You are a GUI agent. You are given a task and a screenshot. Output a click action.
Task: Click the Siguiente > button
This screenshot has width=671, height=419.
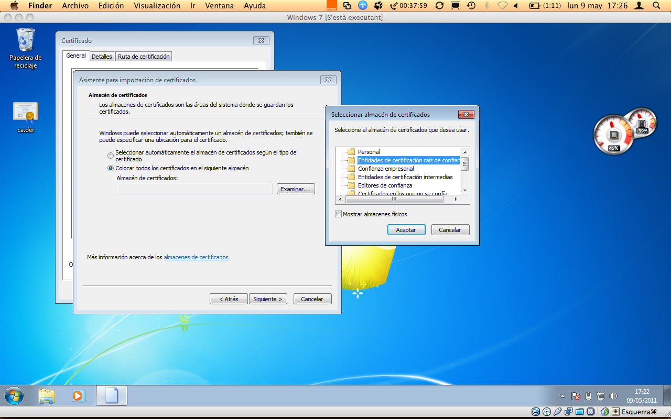pos(268,299)
